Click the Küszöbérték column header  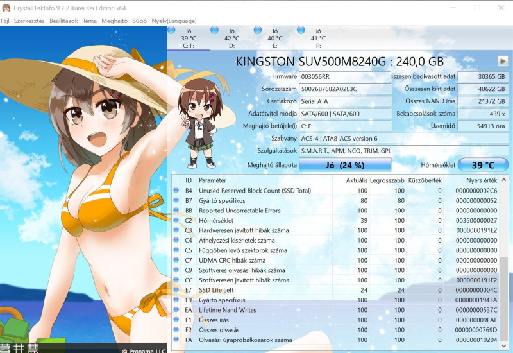[x=425, y=180]
